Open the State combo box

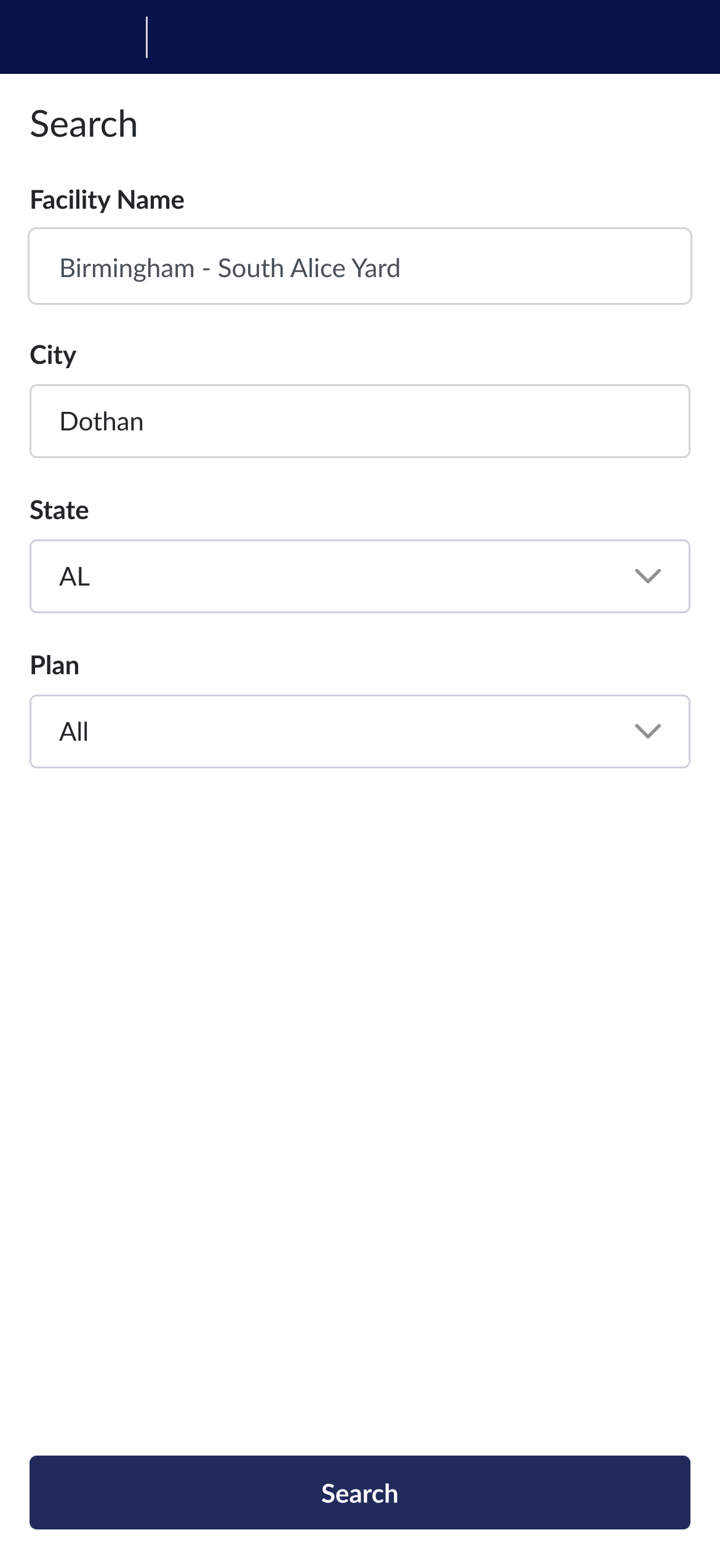(x=359, y=576)
